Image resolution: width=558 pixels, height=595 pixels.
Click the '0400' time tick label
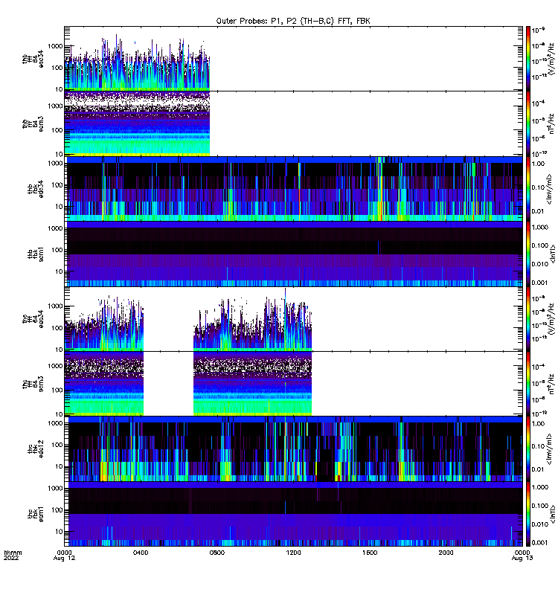pos(141,553)
